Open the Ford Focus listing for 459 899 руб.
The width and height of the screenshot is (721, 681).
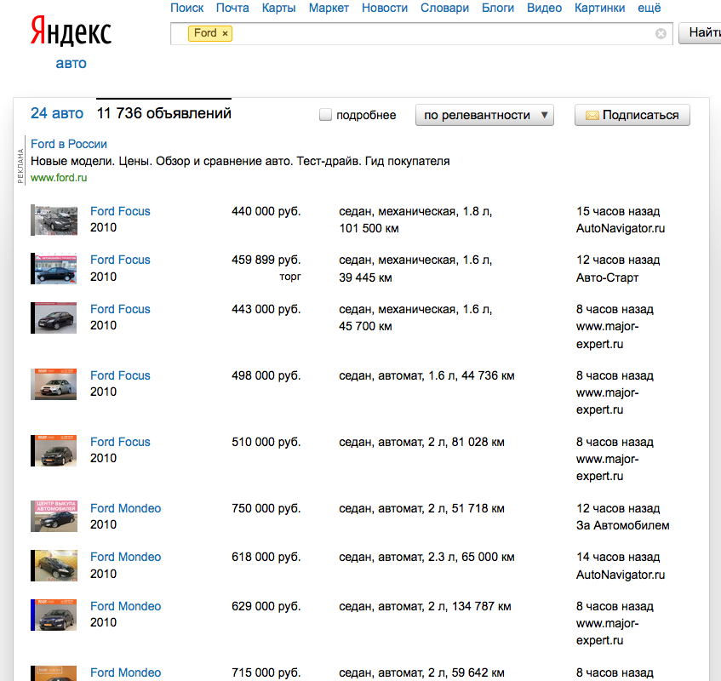(x=120, y=260)
